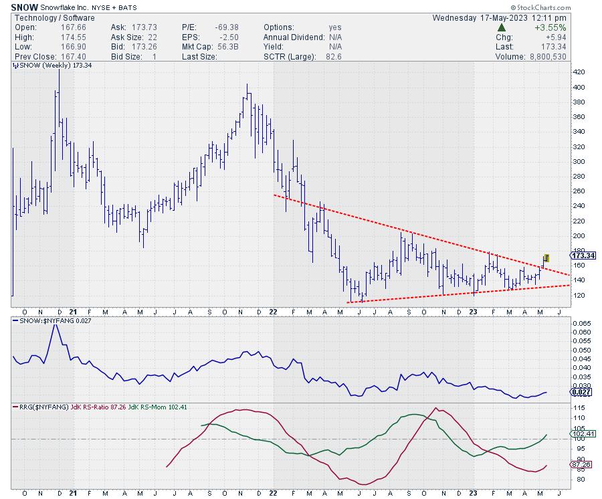This screenshot has height=499, width=602.
Task: Click the 173.34 price tag on the right axis
Action: tap(583, 256)
